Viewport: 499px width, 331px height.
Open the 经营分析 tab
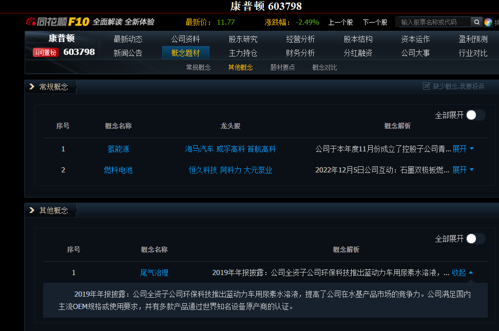(300, 39)
